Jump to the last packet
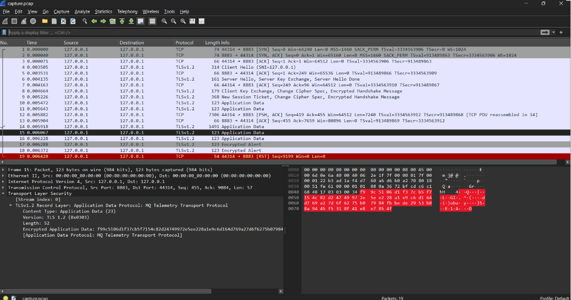571x300 pixels. [x=131, y=21]
